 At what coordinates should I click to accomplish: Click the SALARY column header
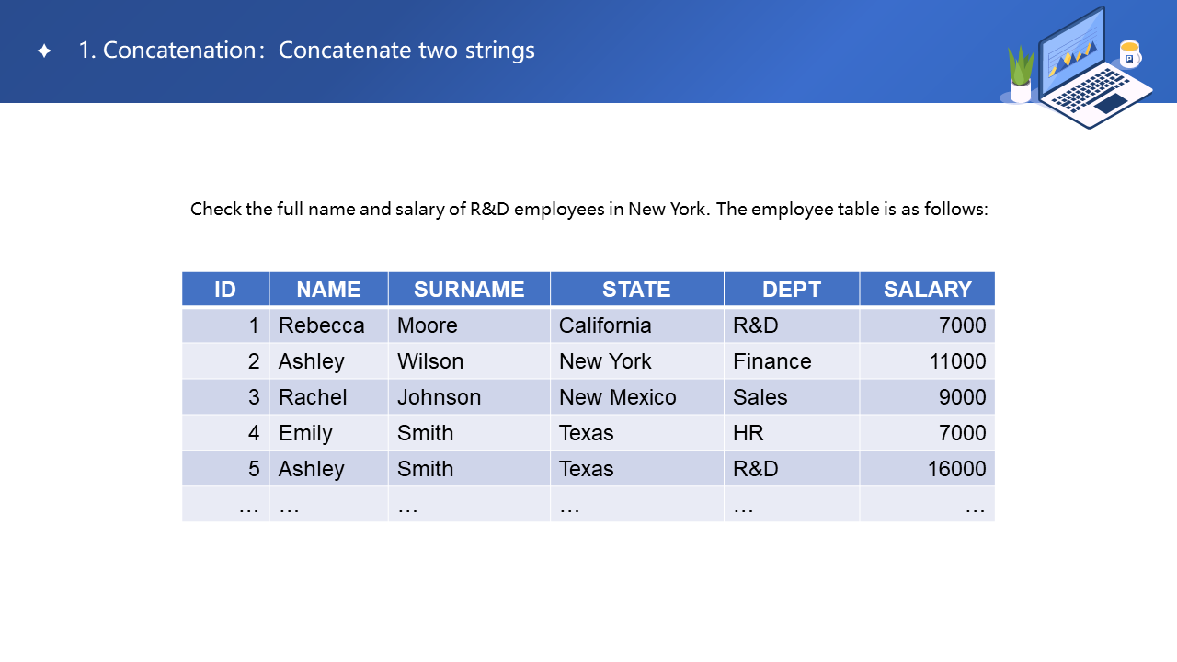tap(927, 290)
